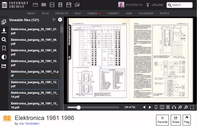Image resolution: width=197 pixels, height=127 pixels.
Task: Click the left page of the book
Action: [98, 60]
